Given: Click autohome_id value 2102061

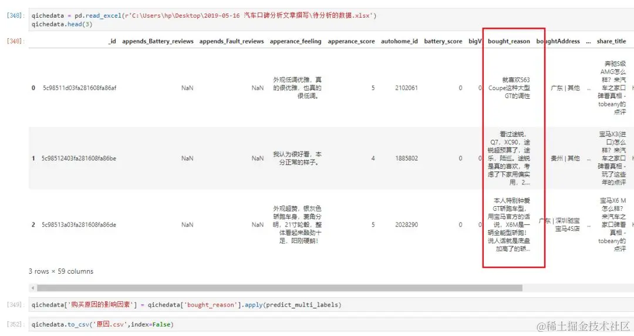Looking at the screenshot, I should point(406,88).
